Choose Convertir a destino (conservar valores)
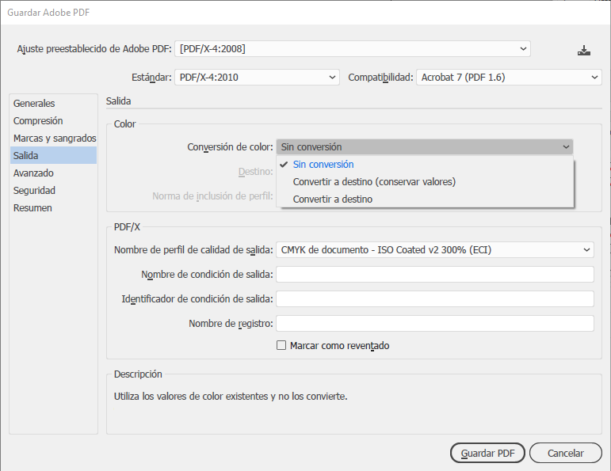Screen dimensions: 611x471 click(425, 182)
